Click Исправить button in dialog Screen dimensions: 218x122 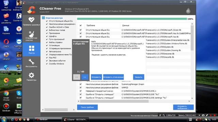pyautogui.click(x=96, y=77)
